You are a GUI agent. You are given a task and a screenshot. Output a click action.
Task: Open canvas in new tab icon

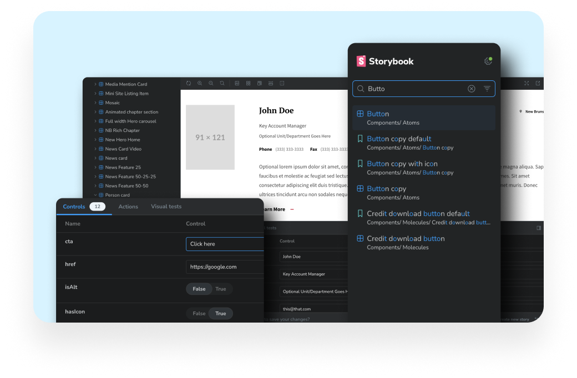click(538, 83)
